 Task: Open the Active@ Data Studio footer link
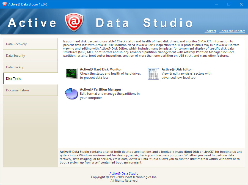pos(124,173)
